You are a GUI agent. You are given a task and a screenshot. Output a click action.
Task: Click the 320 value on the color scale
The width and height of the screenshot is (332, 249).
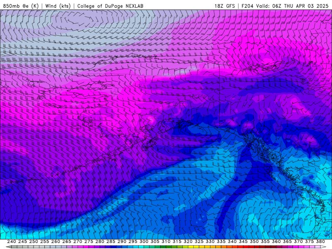coord(188,242)
